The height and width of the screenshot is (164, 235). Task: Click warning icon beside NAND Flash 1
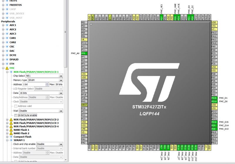(x=11, y=130)
